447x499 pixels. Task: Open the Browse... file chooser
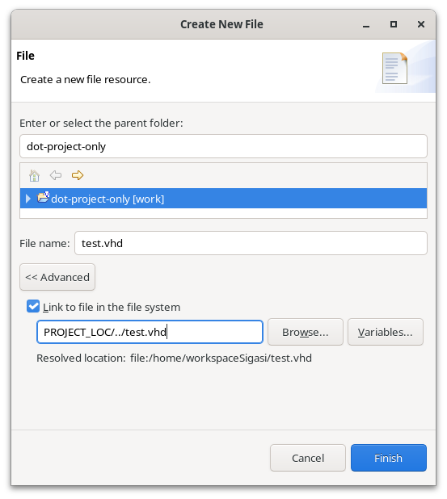coord(306,332)
